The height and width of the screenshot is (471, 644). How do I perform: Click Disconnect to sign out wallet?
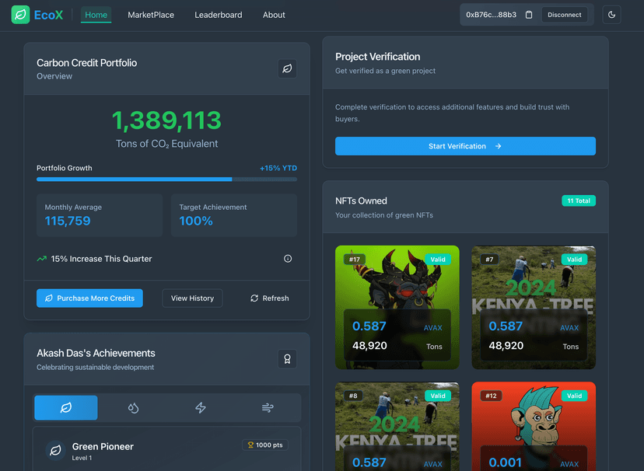click(565, 14)
